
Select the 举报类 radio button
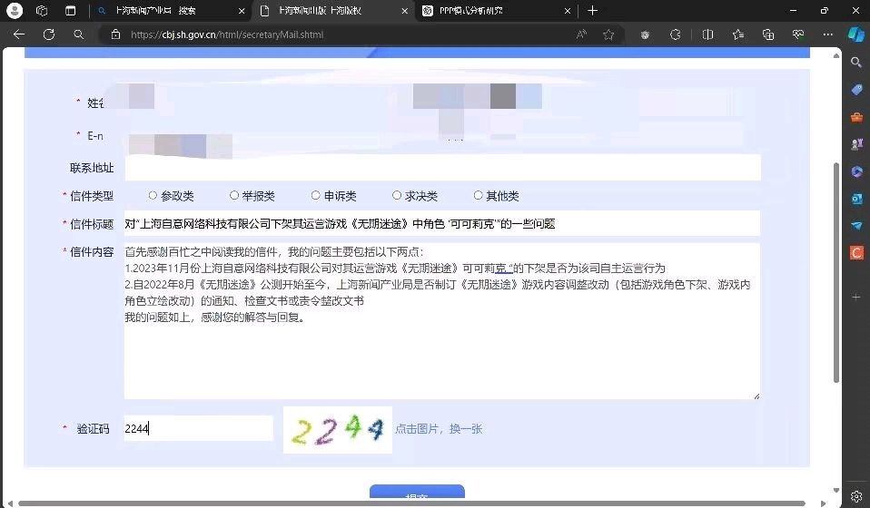[x=234, y=196]
